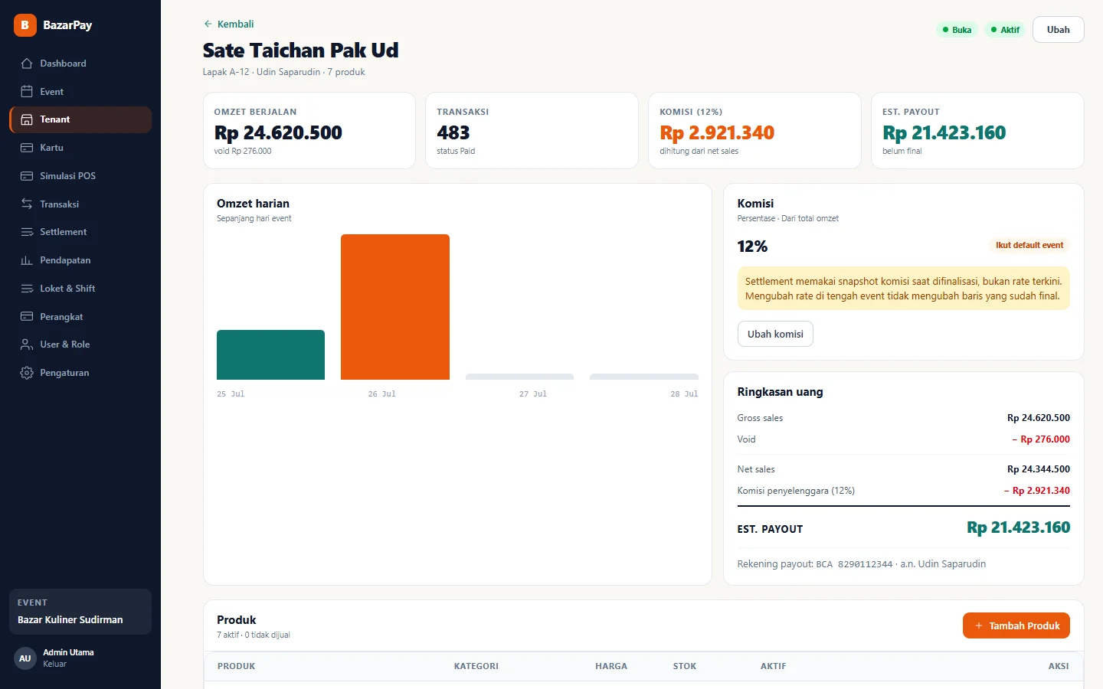Click the Transaksi count 483
Viewport: 1103px width, 689px height.
pos(453,132)
